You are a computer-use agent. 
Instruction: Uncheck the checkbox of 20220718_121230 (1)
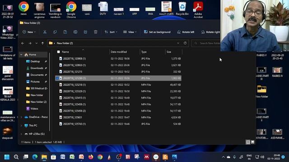click(x=57, y=78)
